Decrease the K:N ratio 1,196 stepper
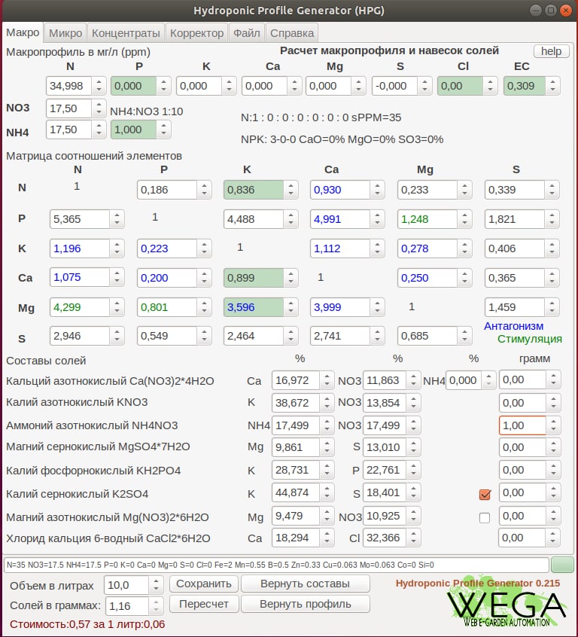Screen dimensions: 578x637 click(117, 252)
